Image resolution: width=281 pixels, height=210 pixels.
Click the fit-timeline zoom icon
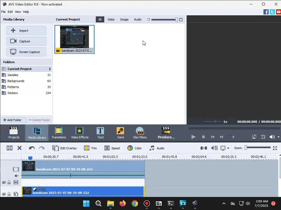pyautogui.click(x=275, y=148)
